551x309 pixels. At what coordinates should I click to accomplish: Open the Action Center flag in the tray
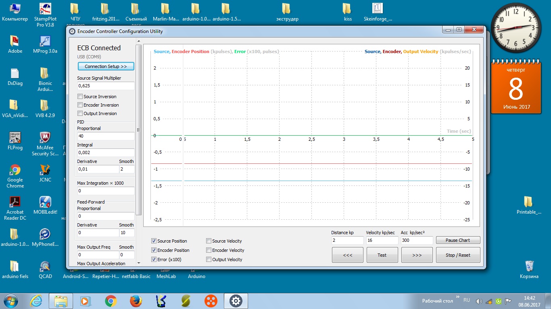(x=508, y=301)
